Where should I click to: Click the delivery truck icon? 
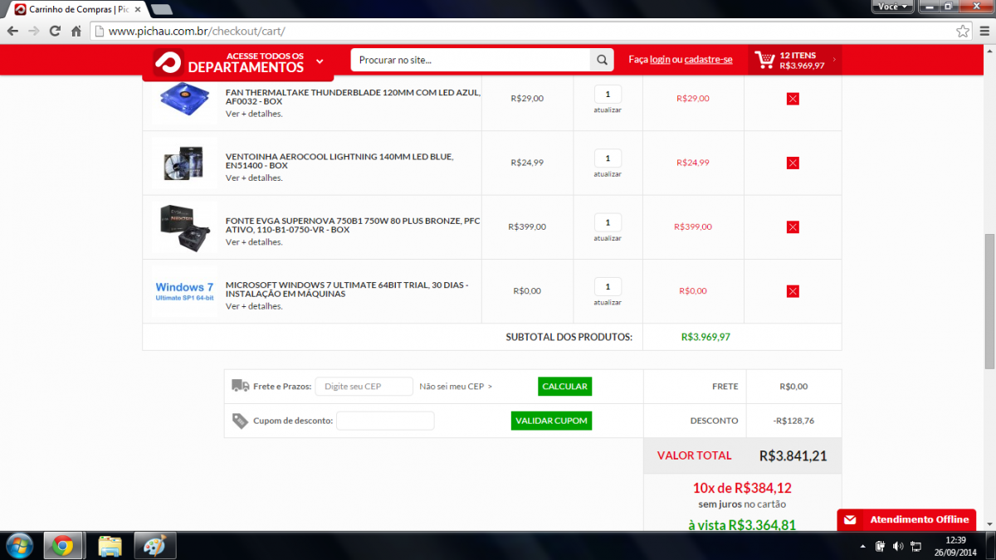click(241, 386)
